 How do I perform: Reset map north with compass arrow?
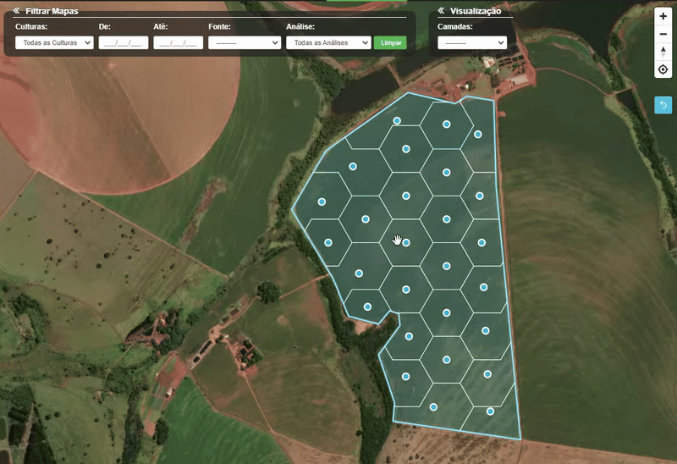(663, 52)
